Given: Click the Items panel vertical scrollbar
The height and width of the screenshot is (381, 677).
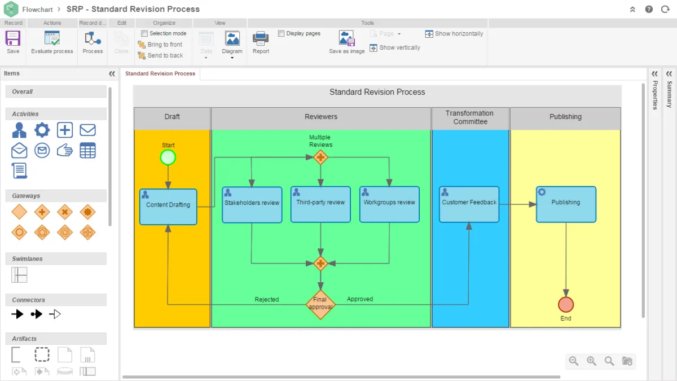Looking at the screenshot, I should 110,156.
